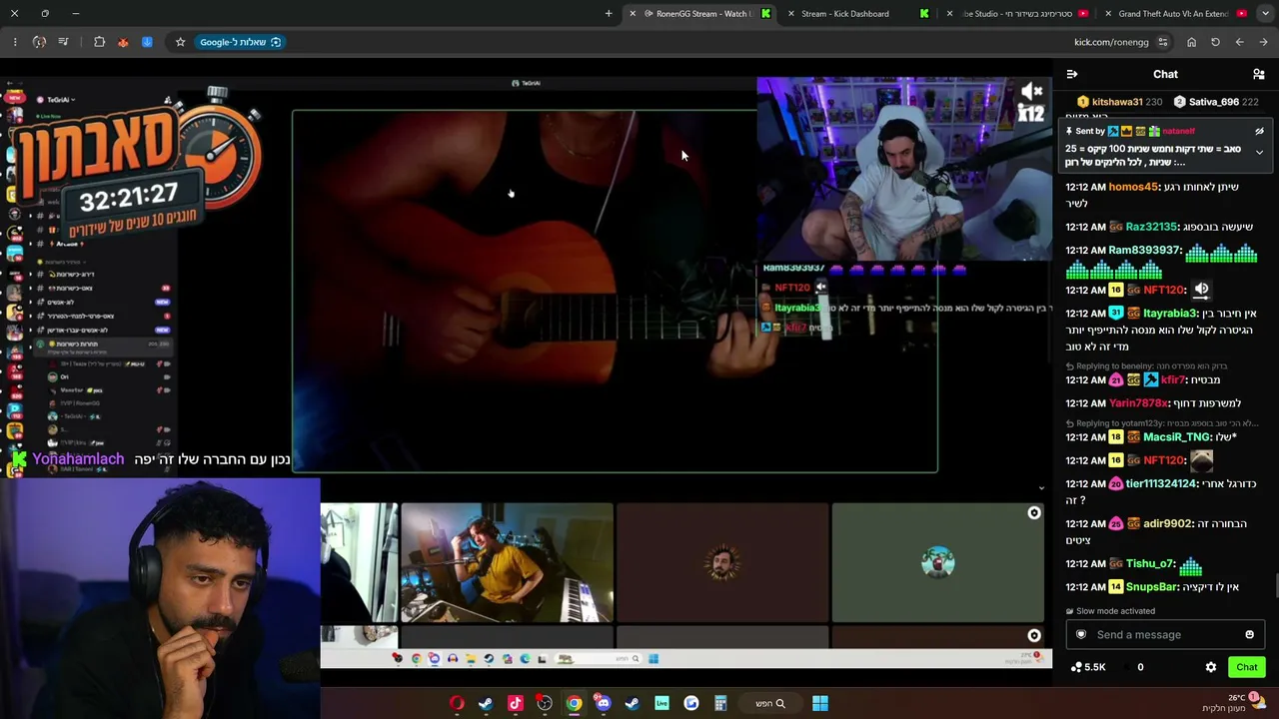
Task: Click the Send a message input field
Action: click(x=1165, y=635)
